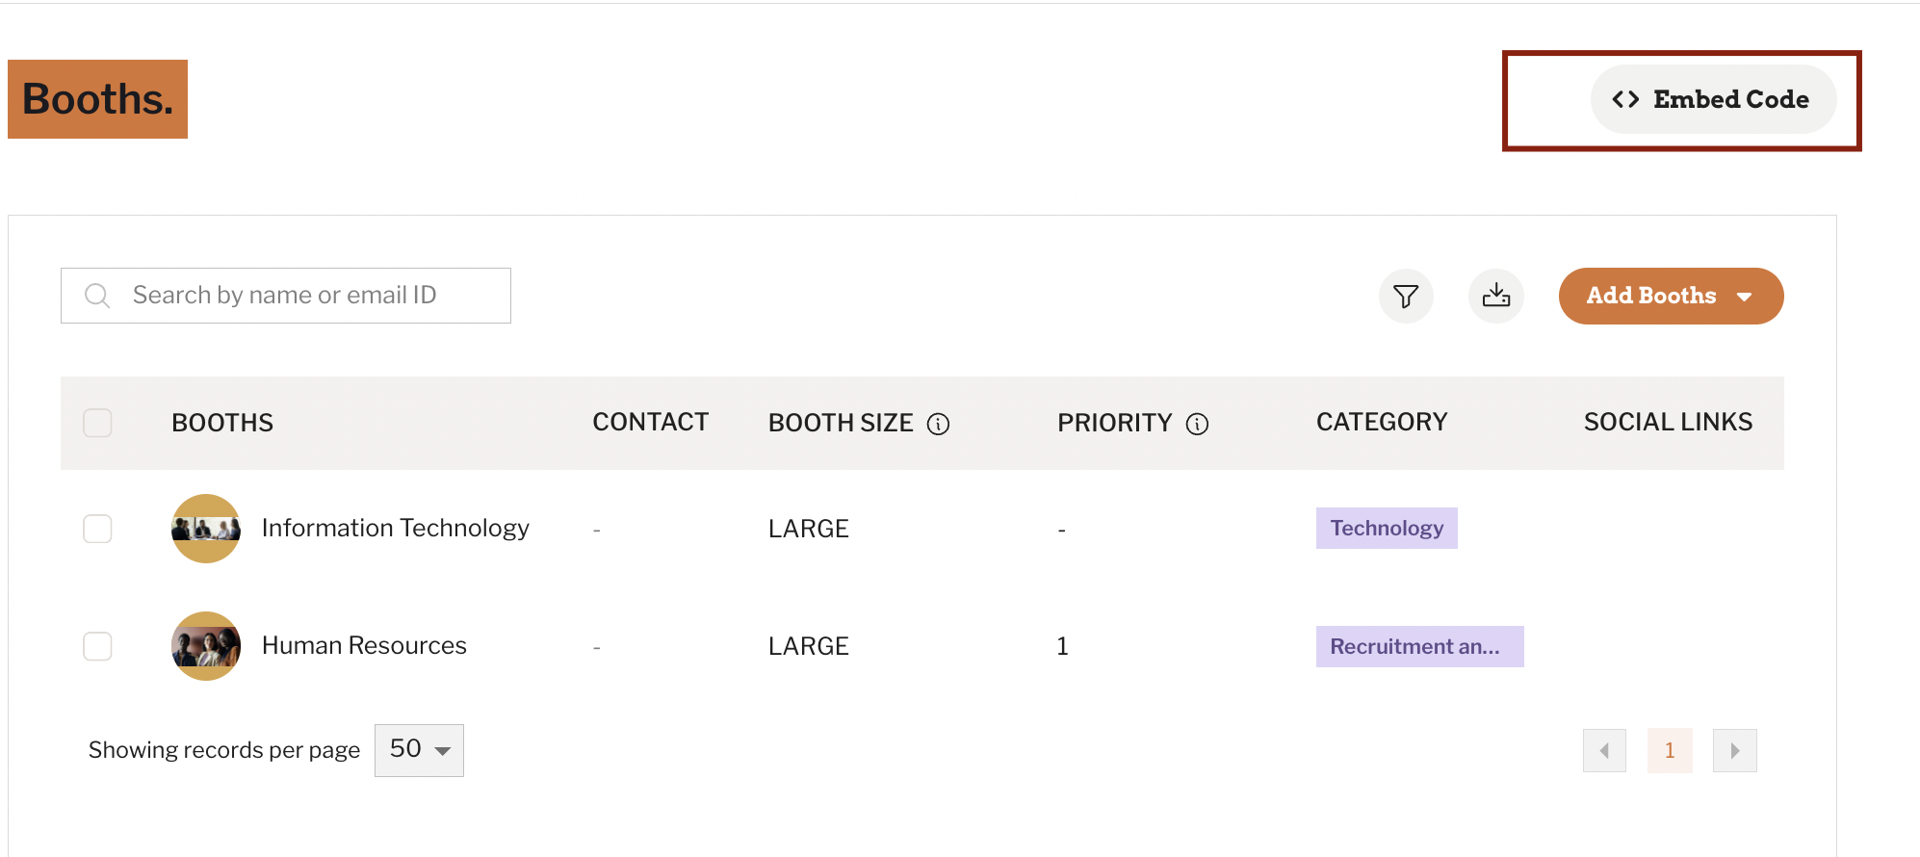Click the search magnifier icon
The image size is (1920, 857).
[97, 296]
